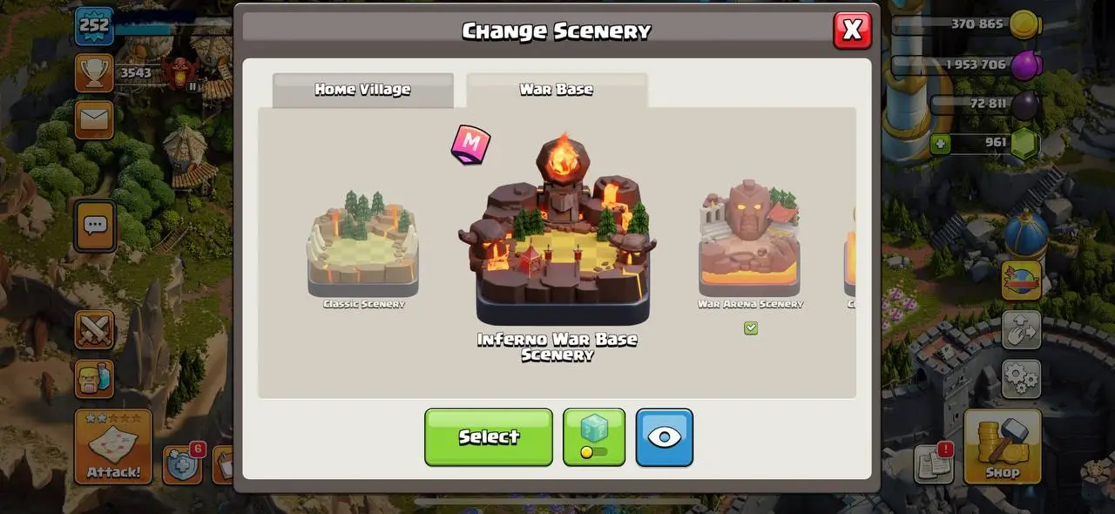The width and height of the screenshot is (1115, 514).
Task: Open the level 252 experience badge
Action: click(94, 25)
